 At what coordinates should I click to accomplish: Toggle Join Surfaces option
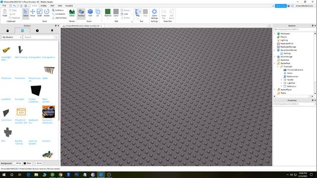59,18
